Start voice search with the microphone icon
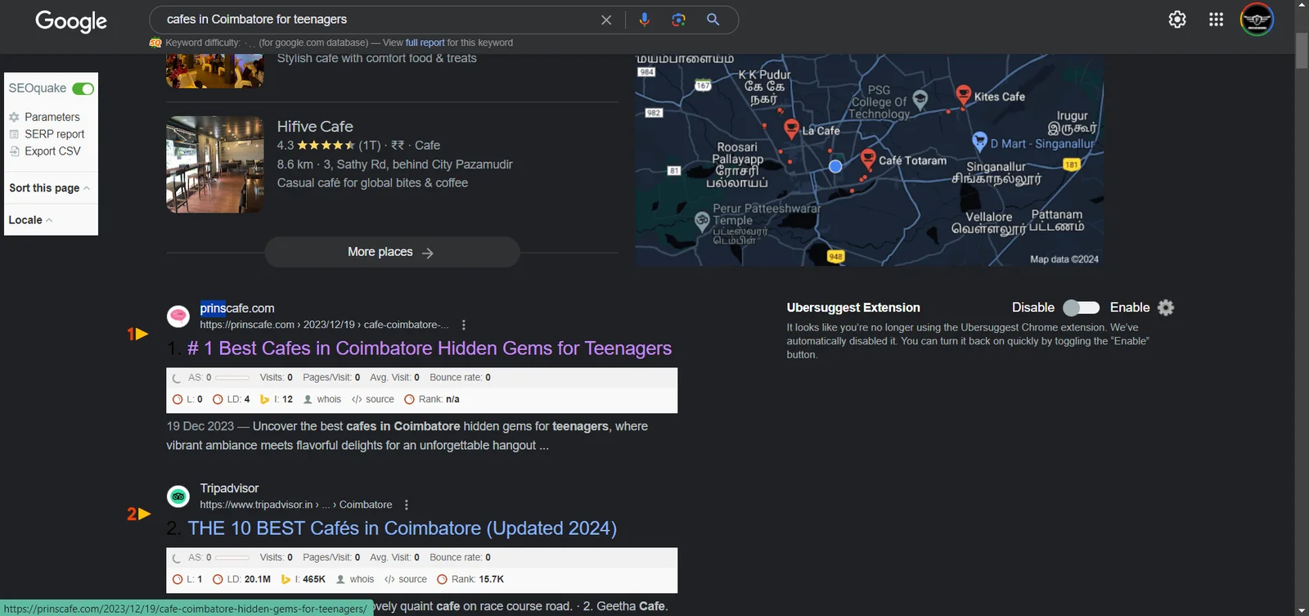The image size is (1309, 616). [645, 20]
